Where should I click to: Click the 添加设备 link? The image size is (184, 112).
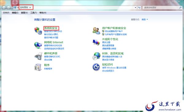click(48, 60)
